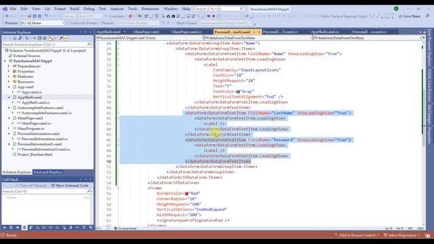Click the Undo toolbar icon
This screenshot has height=244, width=434.
(46, 16)
